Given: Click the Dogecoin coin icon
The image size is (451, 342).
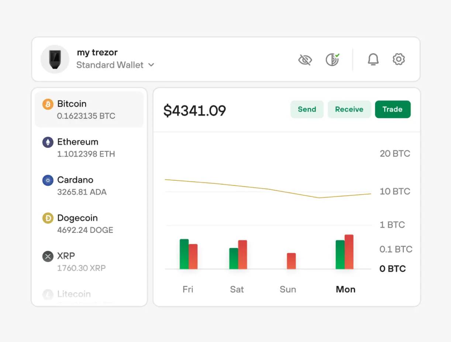Looking at the screenshot, I should point(47,218).
